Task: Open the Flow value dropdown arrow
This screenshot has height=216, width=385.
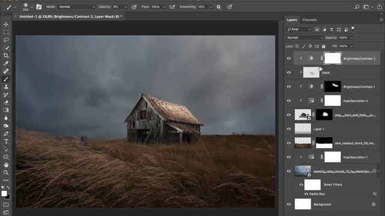Action: click(x=164, y=7)
